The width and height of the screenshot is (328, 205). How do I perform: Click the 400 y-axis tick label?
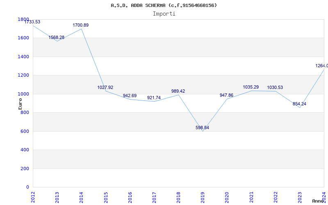[x=25, y=150]
